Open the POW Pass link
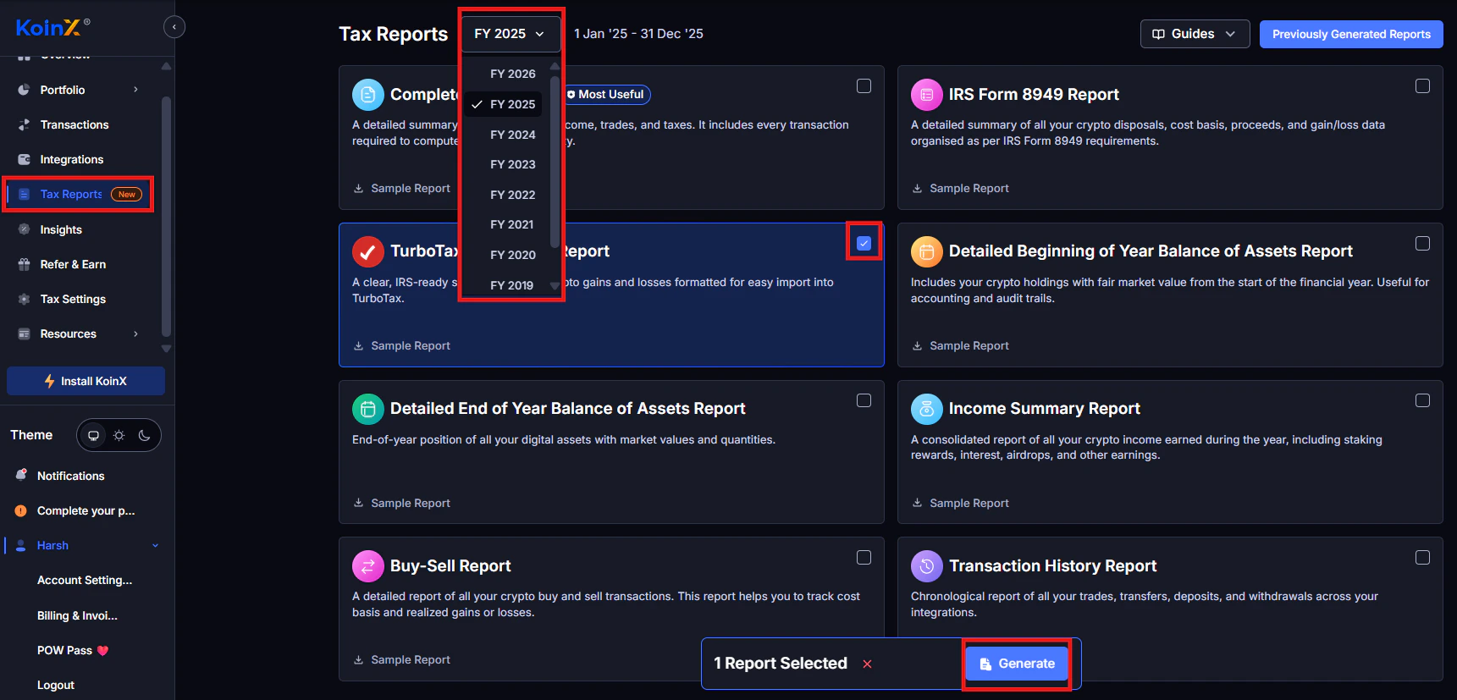 [x=73, y=650]
